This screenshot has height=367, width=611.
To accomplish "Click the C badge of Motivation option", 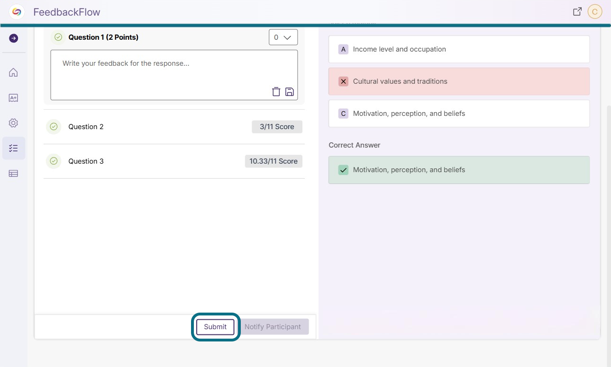I will 344,114.
